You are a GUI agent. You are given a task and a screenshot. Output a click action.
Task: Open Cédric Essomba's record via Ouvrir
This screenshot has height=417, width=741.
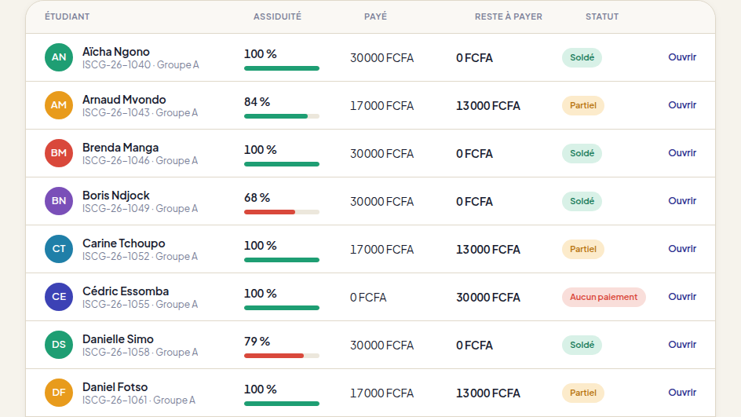(x=682, y=296)
